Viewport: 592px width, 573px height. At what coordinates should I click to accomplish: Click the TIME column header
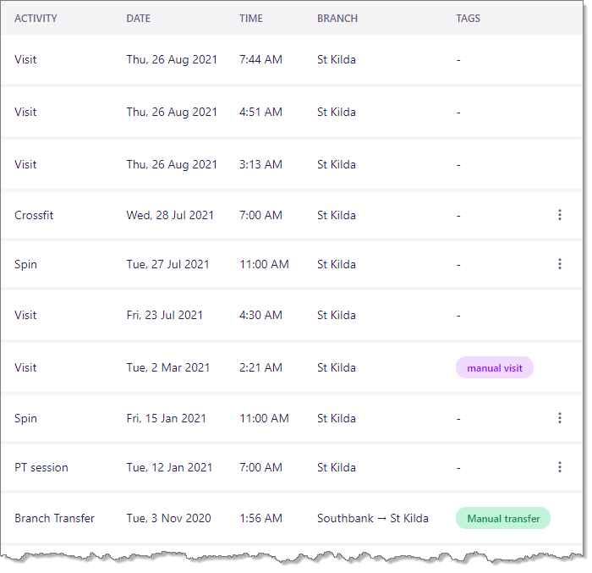click(x=251, y=18)
